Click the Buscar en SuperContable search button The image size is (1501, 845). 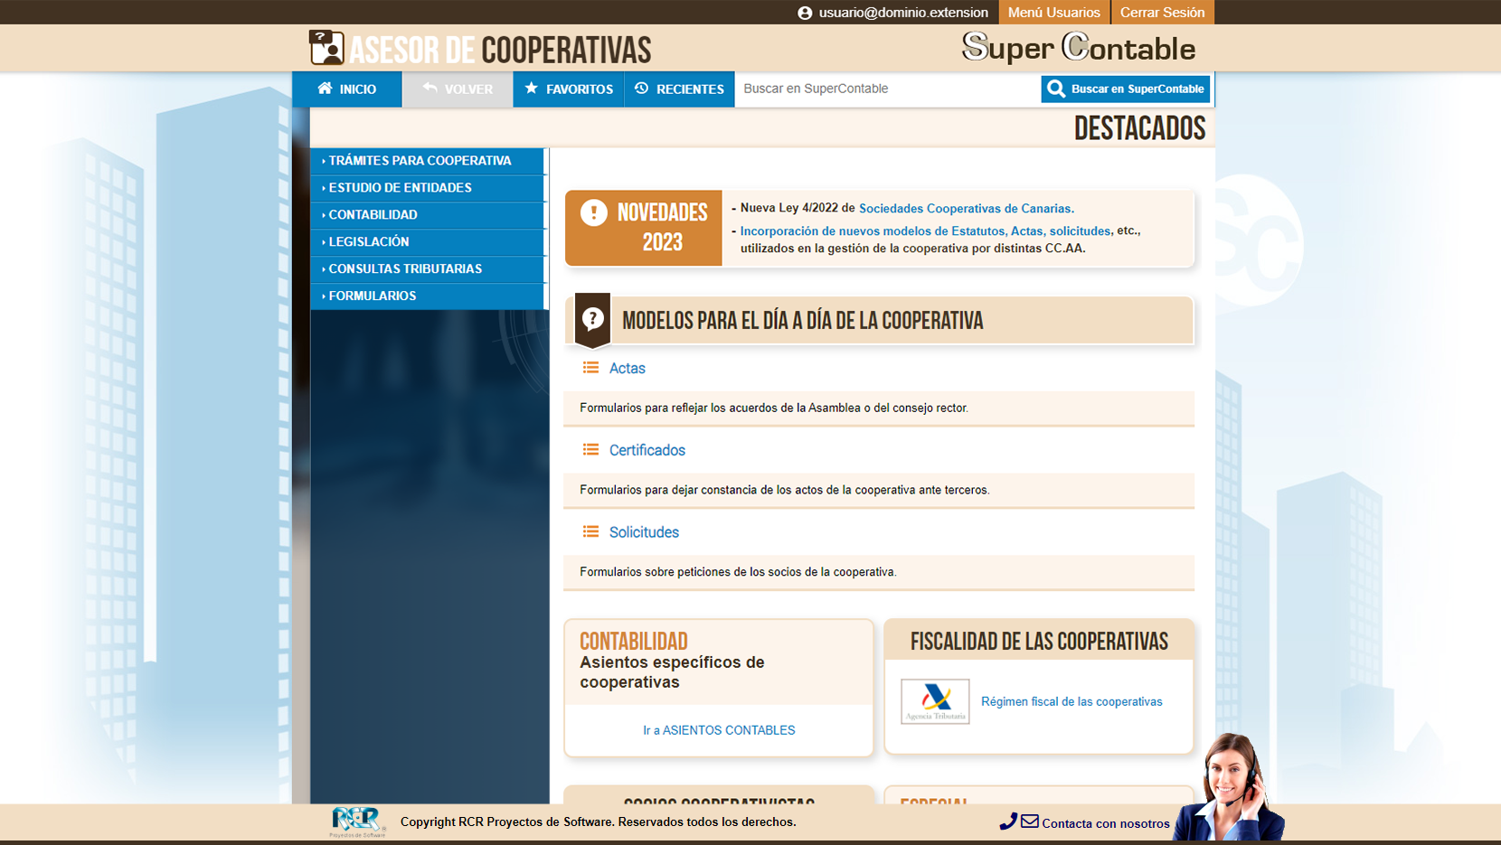coord(1126,89)
